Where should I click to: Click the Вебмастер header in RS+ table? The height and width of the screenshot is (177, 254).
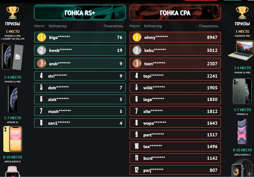click(x=58, y=26)
